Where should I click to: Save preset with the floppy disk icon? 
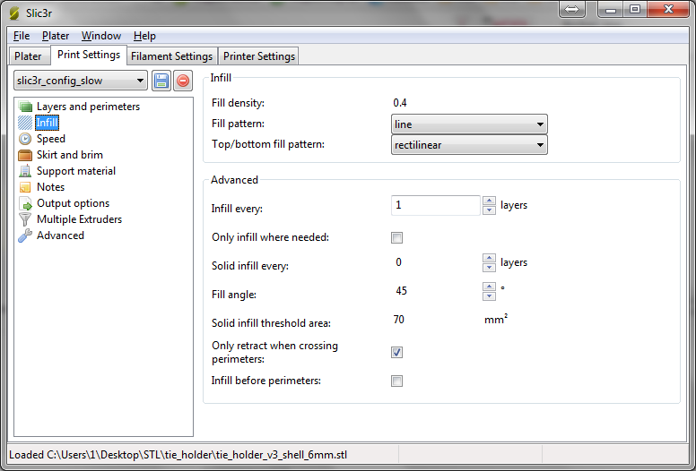161,81
